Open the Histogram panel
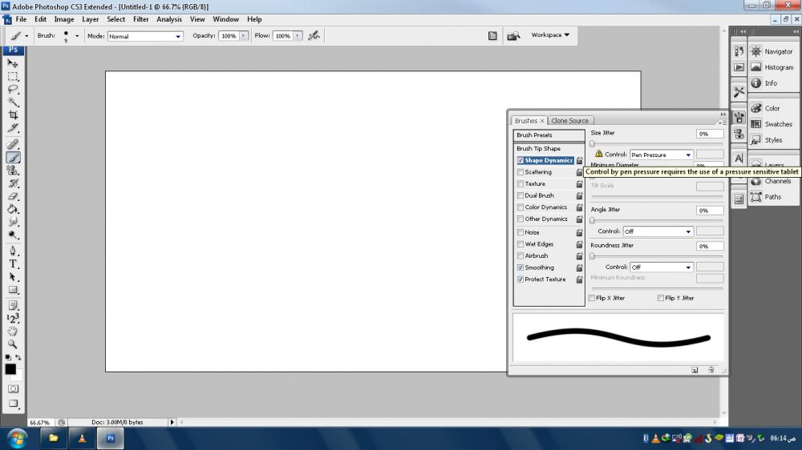Screen dimensions: 802x450 773,67
